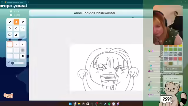Open the three-shapes tool

16,35
